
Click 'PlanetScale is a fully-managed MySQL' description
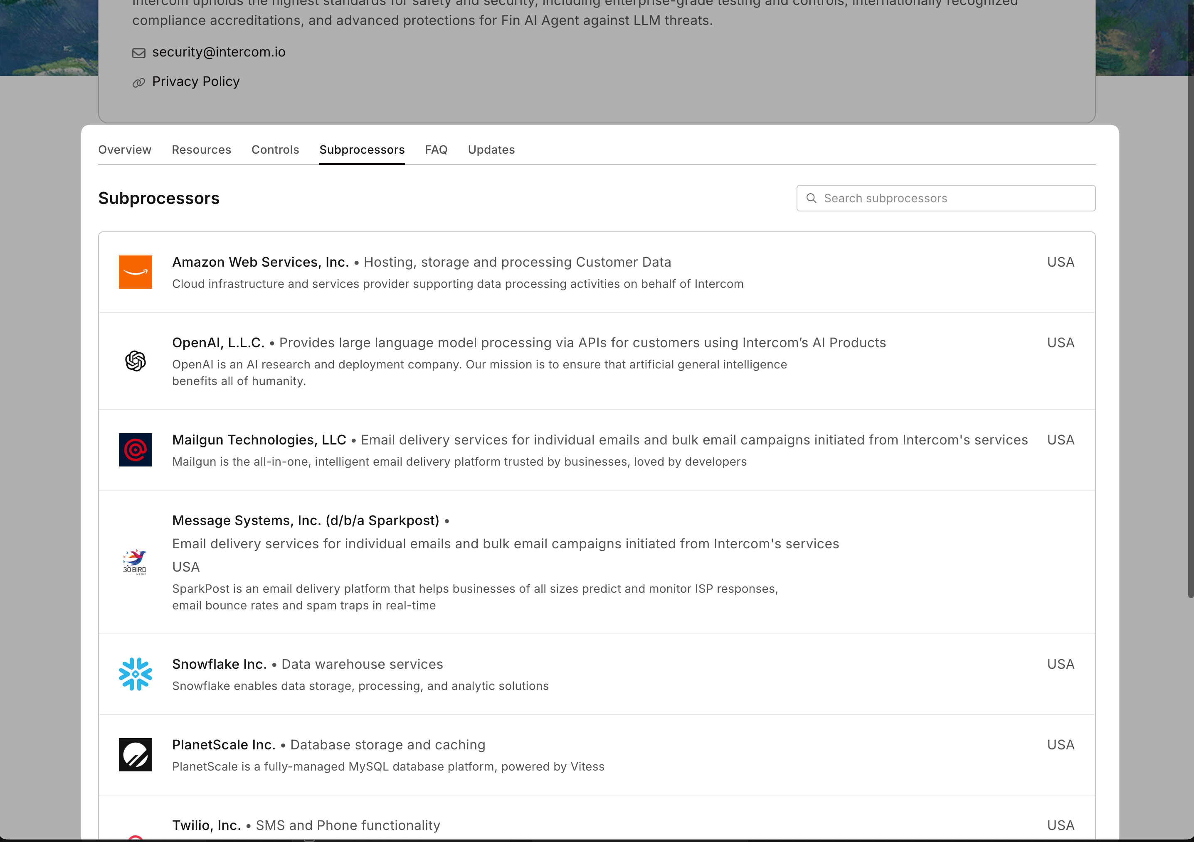tap(388, 767)
